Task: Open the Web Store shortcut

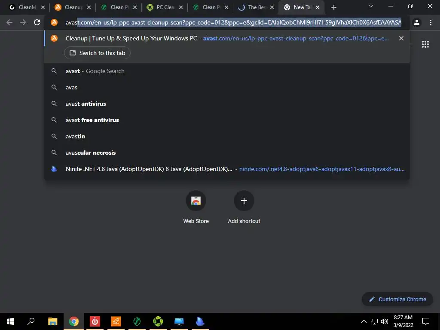Action: 196,207
